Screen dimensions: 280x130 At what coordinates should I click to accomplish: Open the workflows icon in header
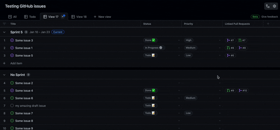coord(268,6)
